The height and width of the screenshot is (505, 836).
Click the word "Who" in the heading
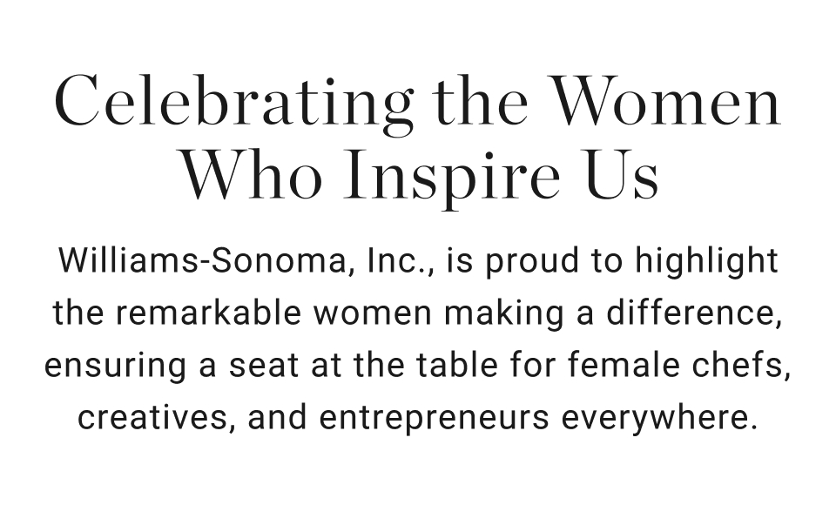[252, 174]
